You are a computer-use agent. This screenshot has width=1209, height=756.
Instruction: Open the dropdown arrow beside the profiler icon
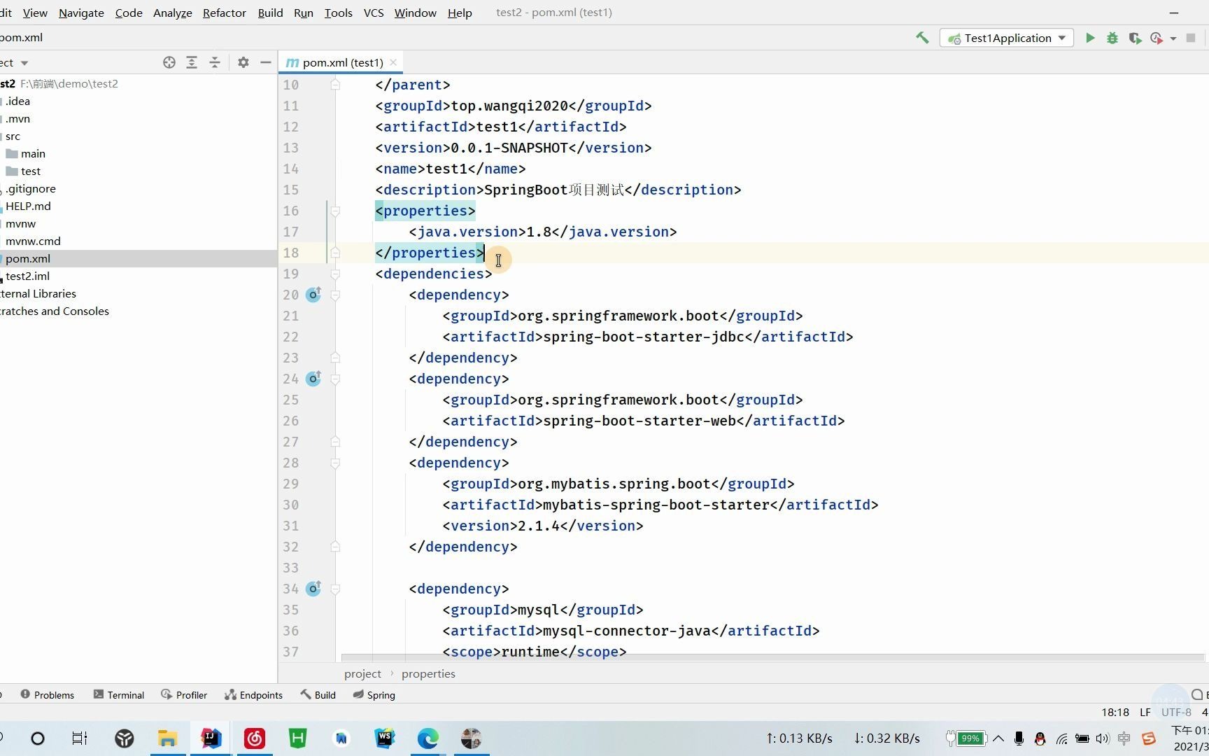point(1173,38)
